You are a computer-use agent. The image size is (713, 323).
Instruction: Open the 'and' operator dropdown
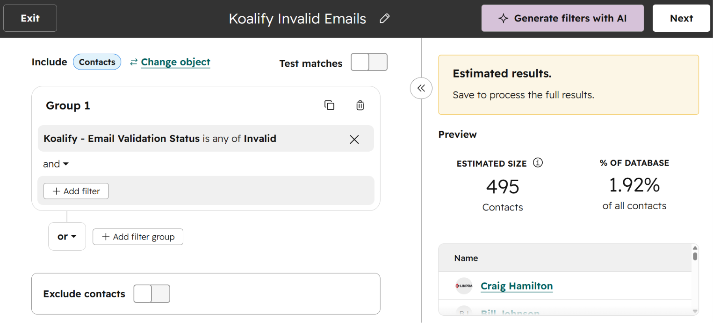pos(56,164)
